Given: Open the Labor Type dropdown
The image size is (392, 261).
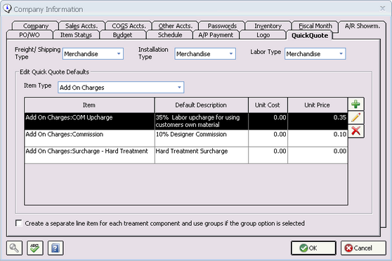Looking at the screenshot, I should (x=315, y=54).
